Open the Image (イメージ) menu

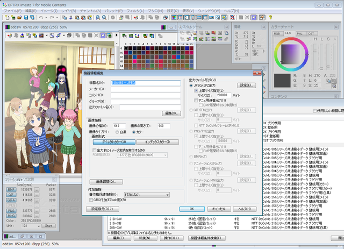tap(49, 11)
